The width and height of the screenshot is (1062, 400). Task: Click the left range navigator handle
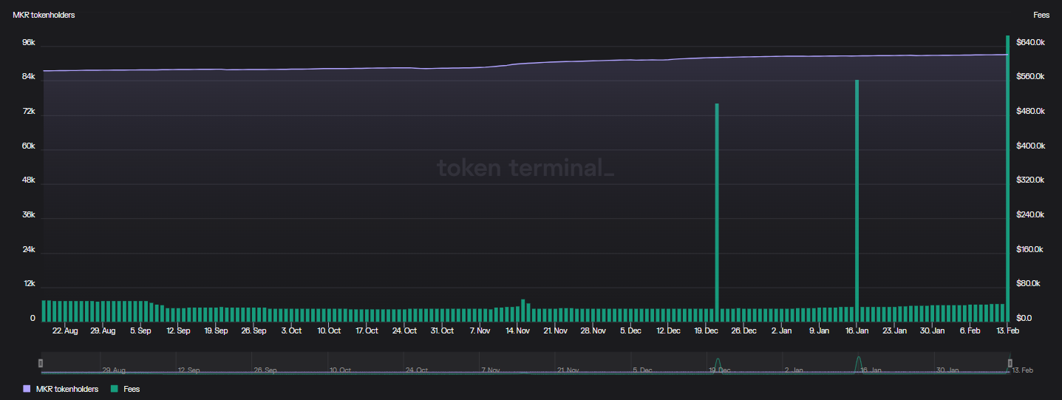(x=41, y=362)
